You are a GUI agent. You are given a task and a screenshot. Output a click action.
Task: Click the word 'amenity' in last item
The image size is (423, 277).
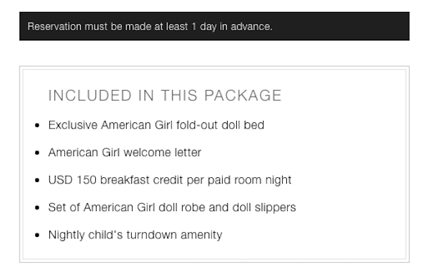tap(201, 235)
